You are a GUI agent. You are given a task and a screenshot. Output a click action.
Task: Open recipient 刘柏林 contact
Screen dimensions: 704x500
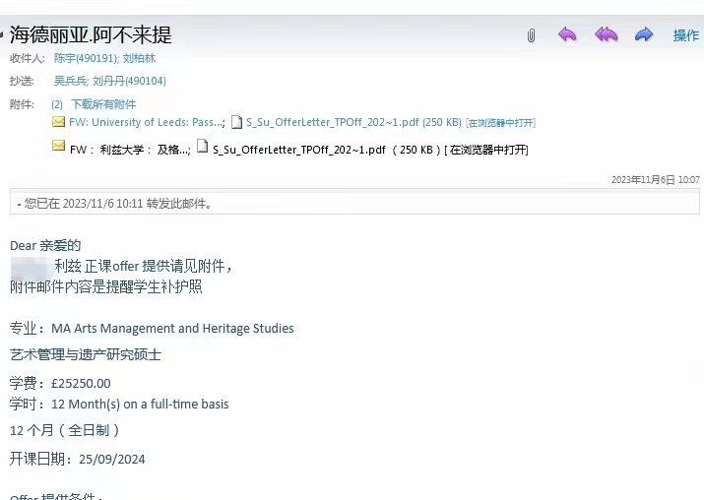point(139,58)
